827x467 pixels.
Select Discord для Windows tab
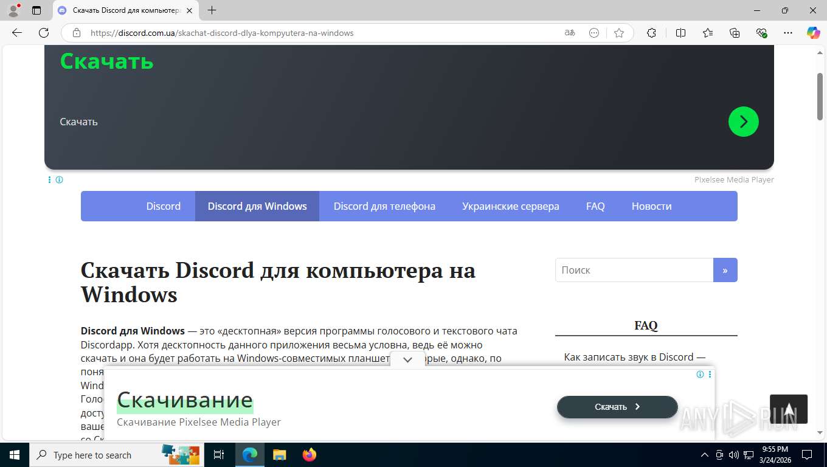coord(257,206)
